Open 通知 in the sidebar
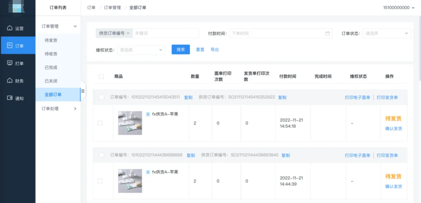421x203 pixels. [18, 98]
